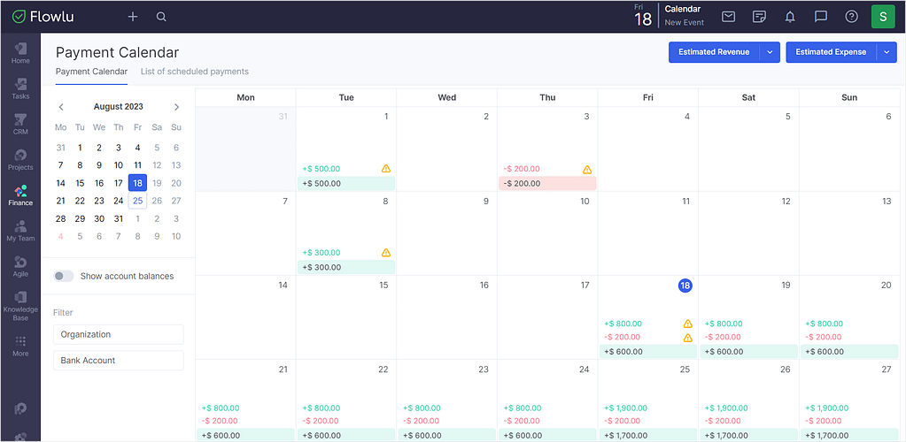Click the August 2023 month title
Image resolution: width=906 pixels, height=442 pixels.
pyautogui.click(x=119, y=107)
